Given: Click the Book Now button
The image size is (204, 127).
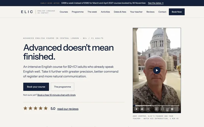Looking at the screenshot, I should [x=177, y=12].
